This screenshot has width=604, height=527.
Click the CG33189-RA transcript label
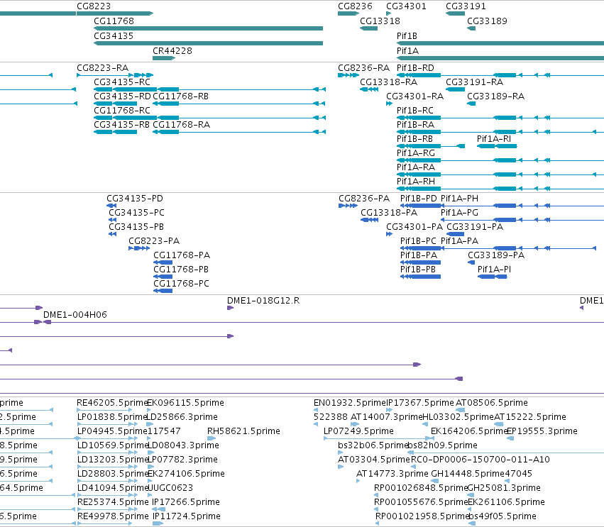coord(495,96)
